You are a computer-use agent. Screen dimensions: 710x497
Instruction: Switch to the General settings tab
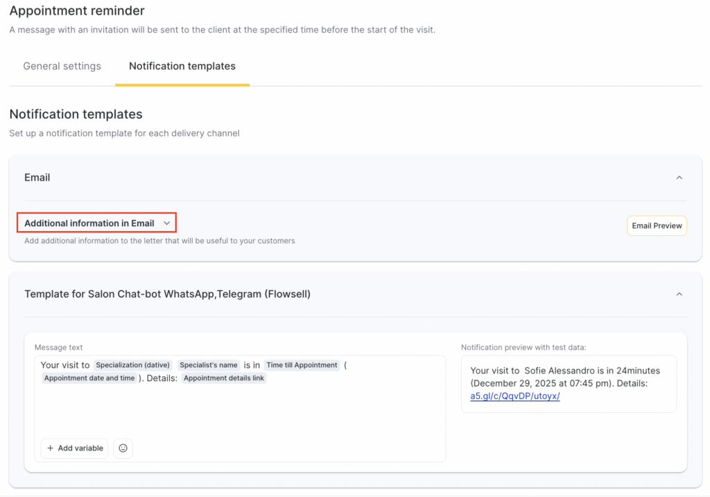[x=62, y=67]
